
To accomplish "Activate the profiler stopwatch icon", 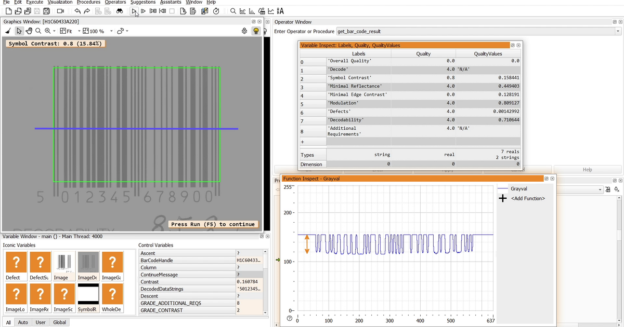I will click(216, 11).
